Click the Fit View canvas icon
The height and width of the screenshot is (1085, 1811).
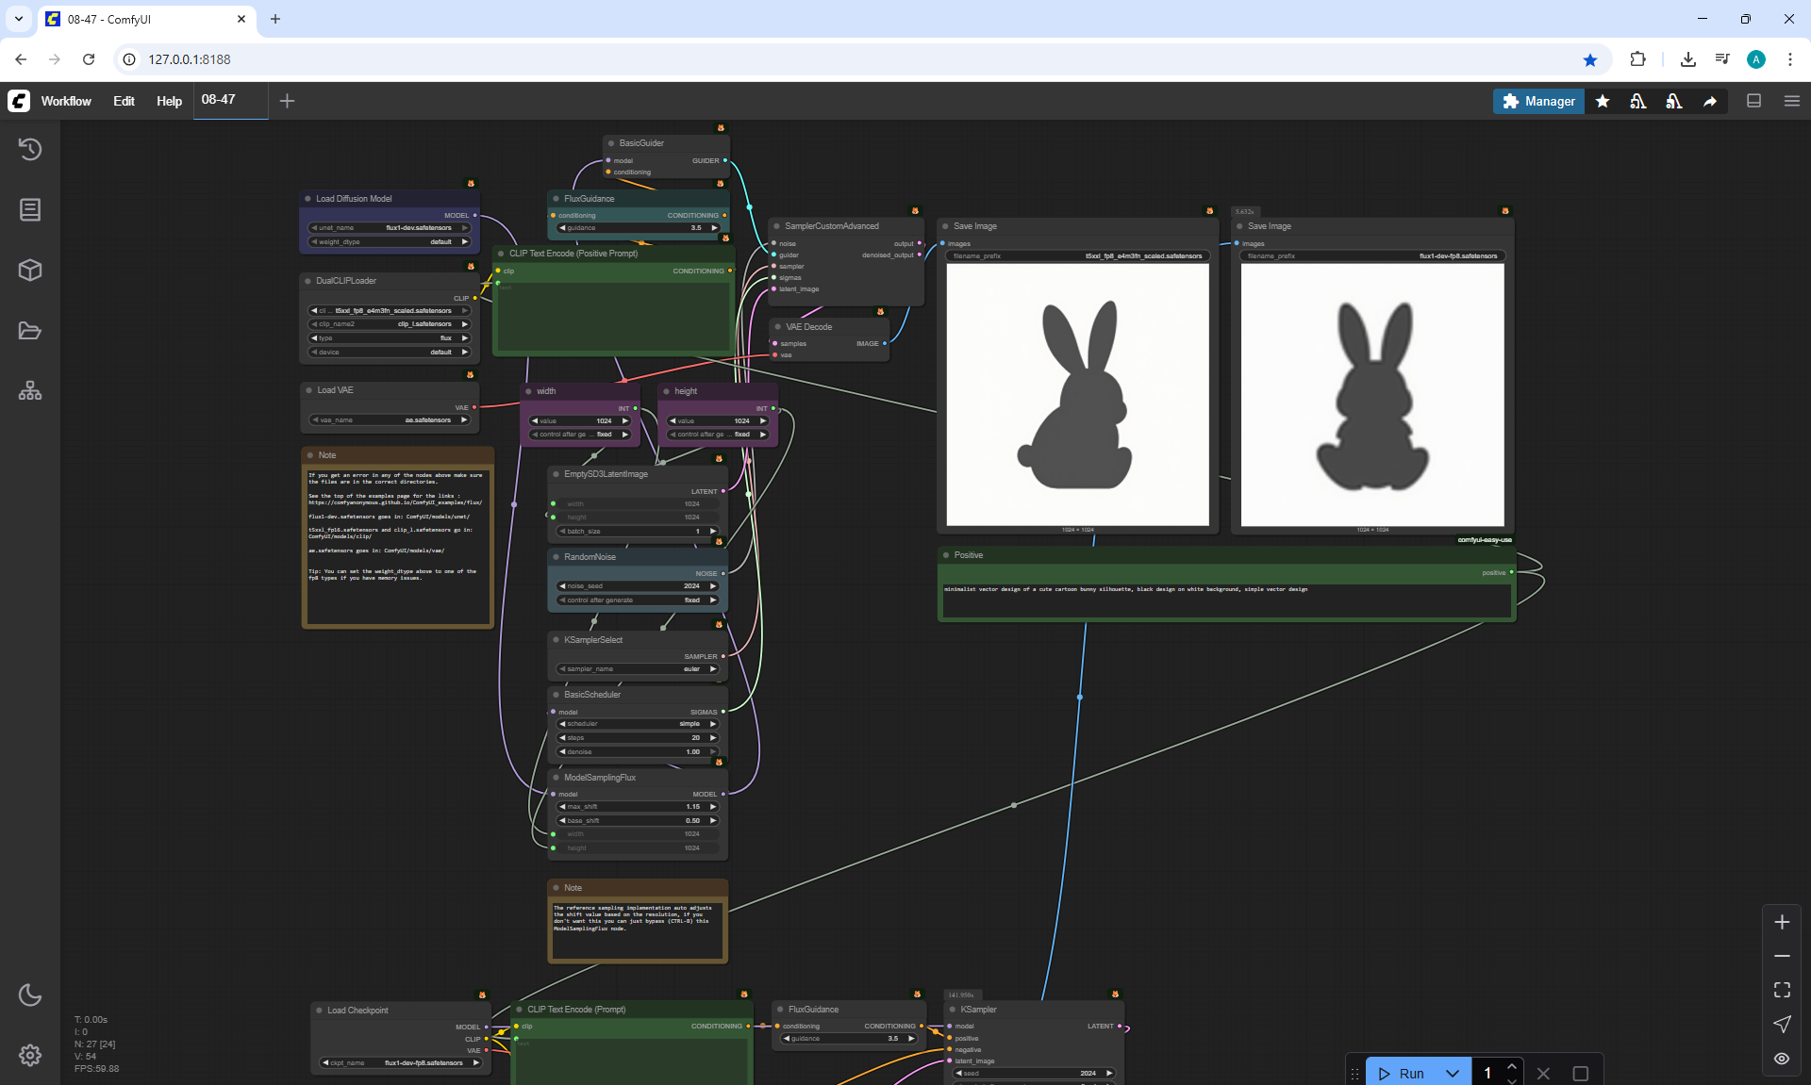[x=1782, y=990]
